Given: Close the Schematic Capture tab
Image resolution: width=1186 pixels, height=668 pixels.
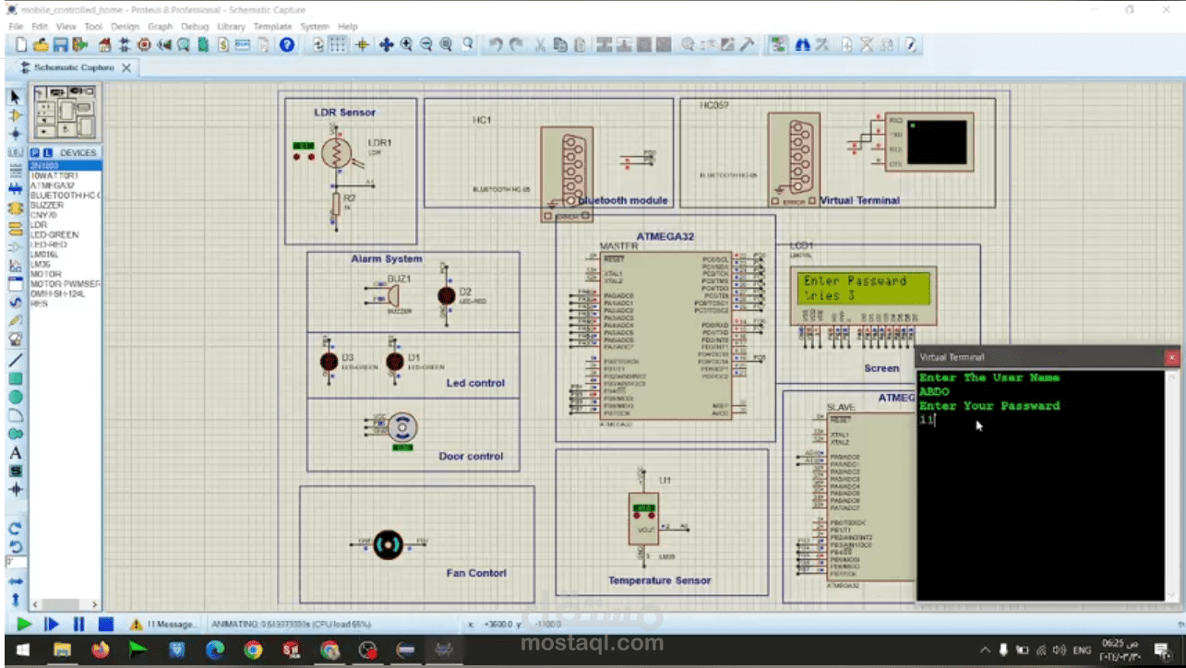Looking at the screenshot, I should click(126, 68).
